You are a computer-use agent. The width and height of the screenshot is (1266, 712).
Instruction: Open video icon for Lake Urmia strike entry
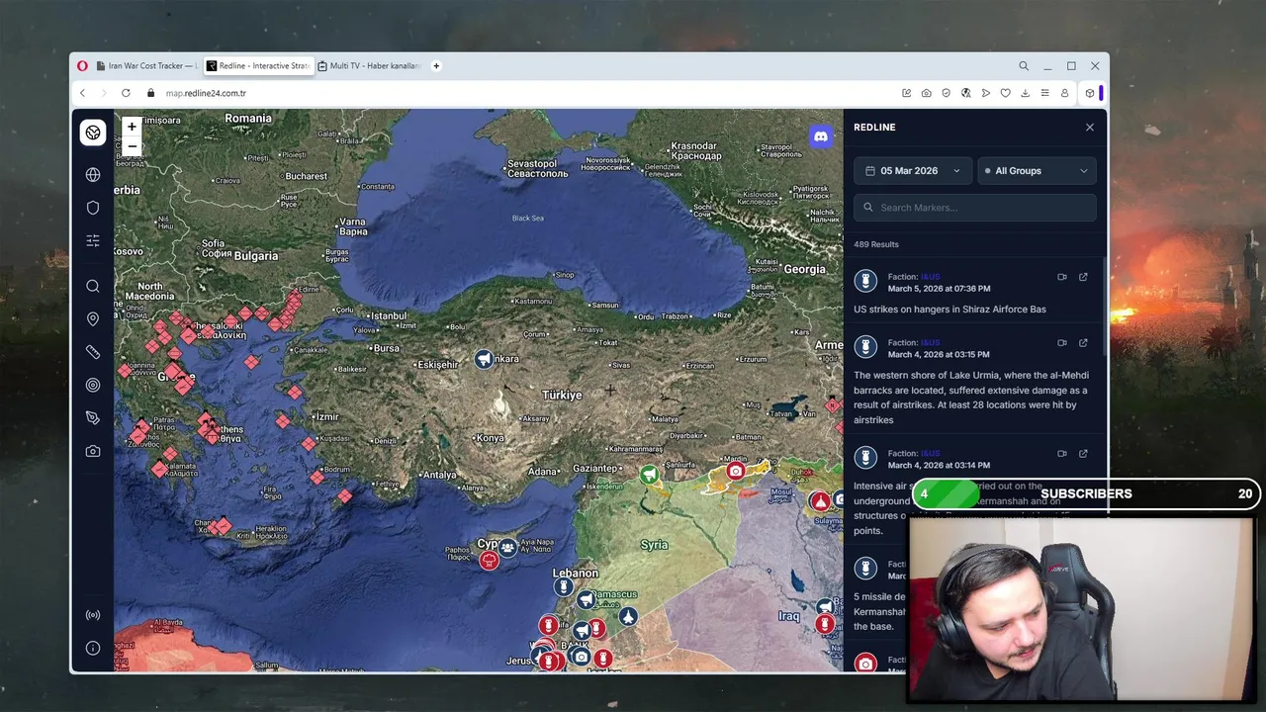(1062, 343)
